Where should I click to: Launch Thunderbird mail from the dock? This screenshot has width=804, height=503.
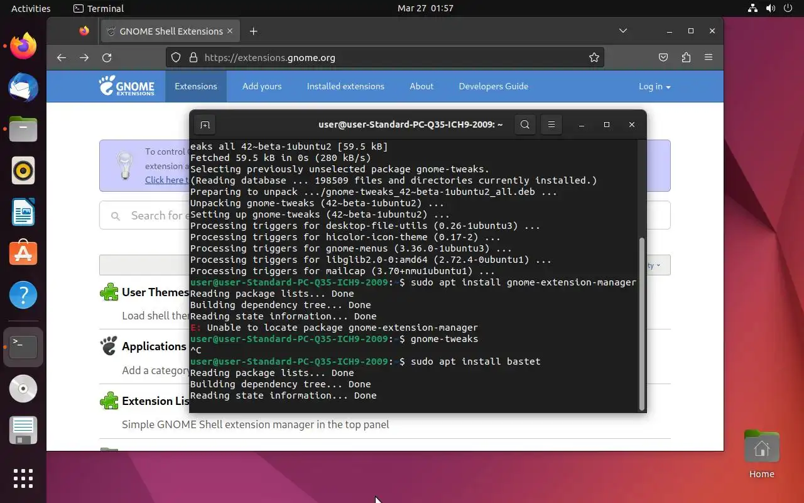click(x=23, y=87)
